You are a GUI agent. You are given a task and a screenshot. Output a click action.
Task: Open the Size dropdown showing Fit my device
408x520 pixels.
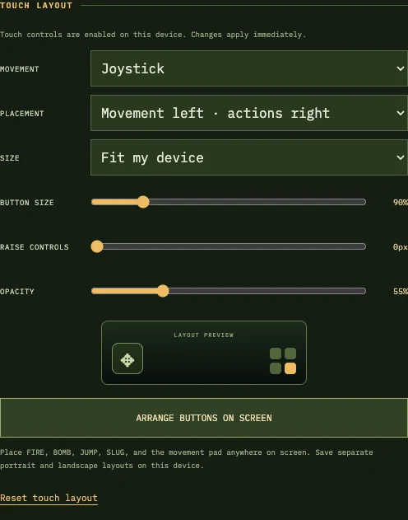[x=249, y=157]
